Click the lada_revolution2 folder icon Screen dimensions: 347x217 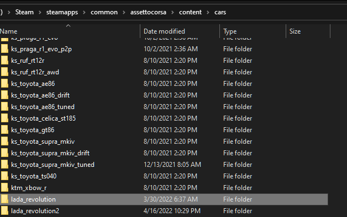[x=4, y=211]
